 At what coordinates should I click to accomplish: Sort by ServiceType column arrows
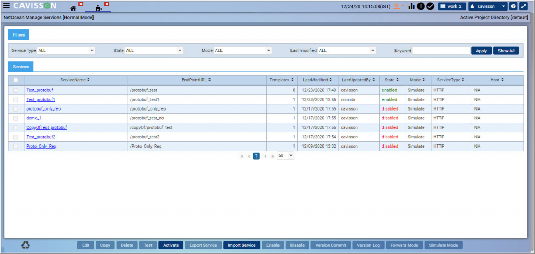pyautogui.click(x=463, y=80)
